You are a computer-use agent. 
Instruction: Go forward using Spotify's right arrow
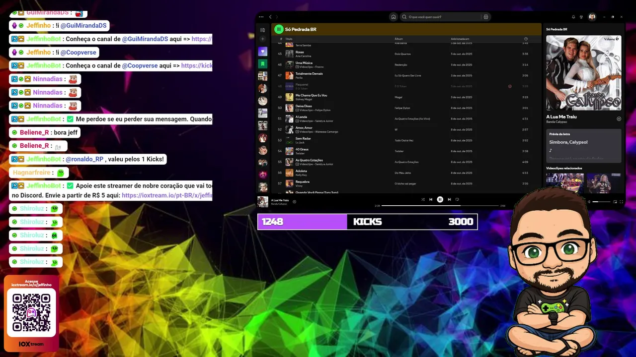pyautogui.click(x=277, y=17)
